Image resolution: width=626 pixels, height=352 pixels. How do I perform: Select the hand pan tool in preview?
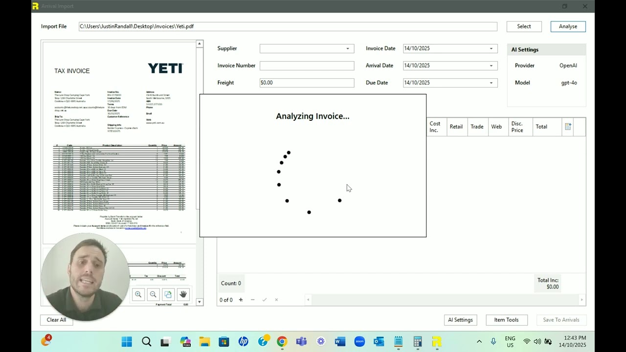pos(183,294)
